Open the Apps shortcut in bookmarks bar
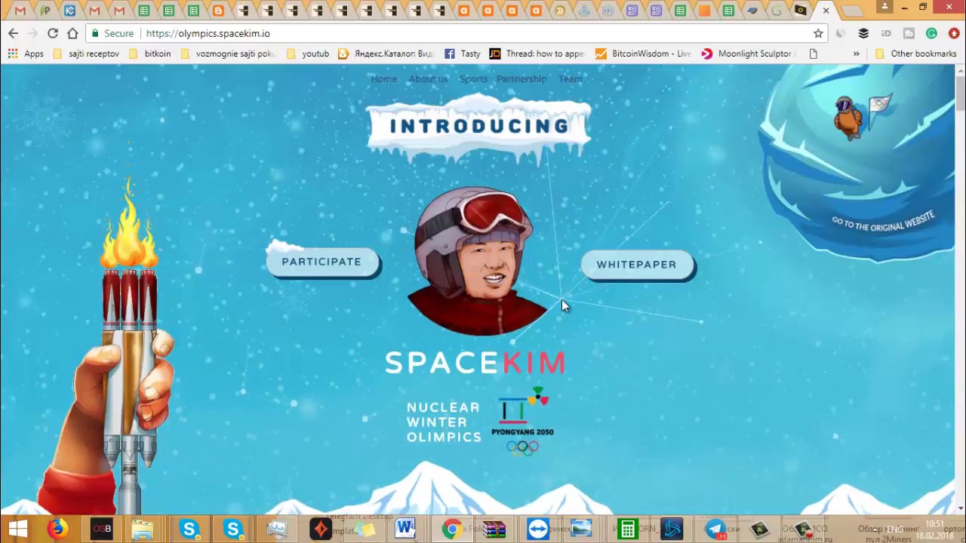Image resolution: width=966 pixels, height=543 pixels. click(x=26, y=54)
